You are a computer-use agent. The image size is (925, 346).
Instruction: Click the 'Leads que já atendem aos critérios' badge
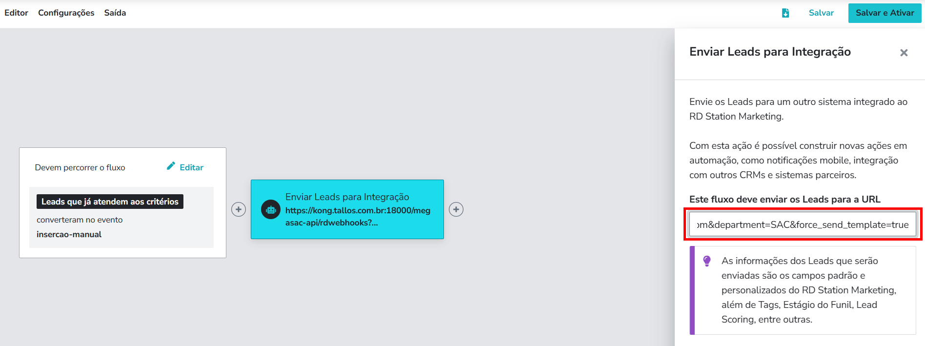[x=110, y=202]
